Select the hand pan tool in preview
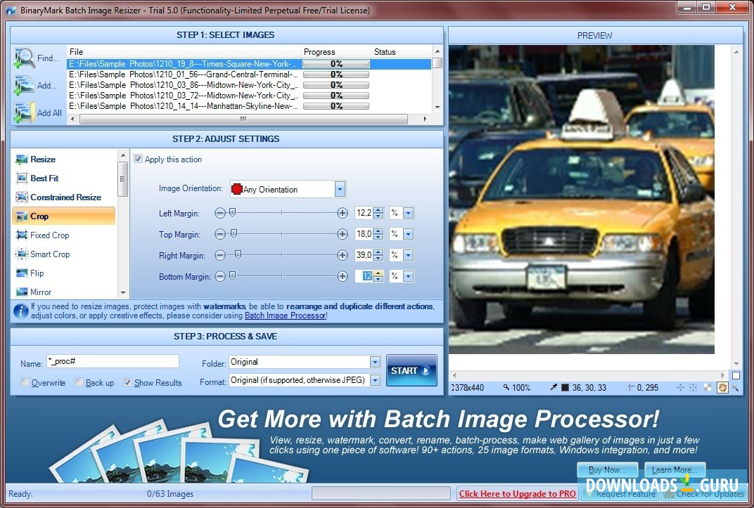 [x=722, y=387]
